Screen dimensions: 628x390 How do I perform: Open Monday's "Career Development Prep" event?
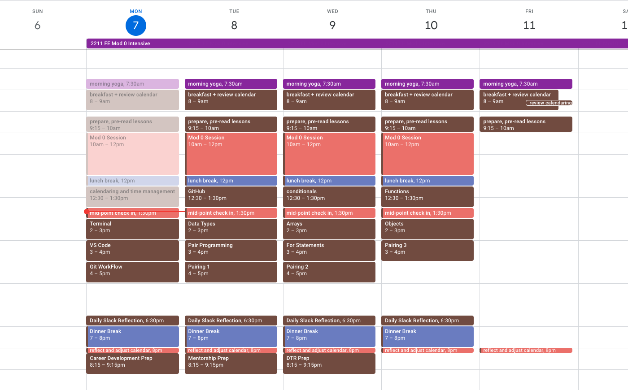[132, 363]
